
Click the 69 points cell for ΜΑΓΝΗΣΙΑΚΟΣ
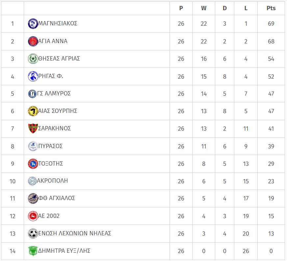[271, 24]
